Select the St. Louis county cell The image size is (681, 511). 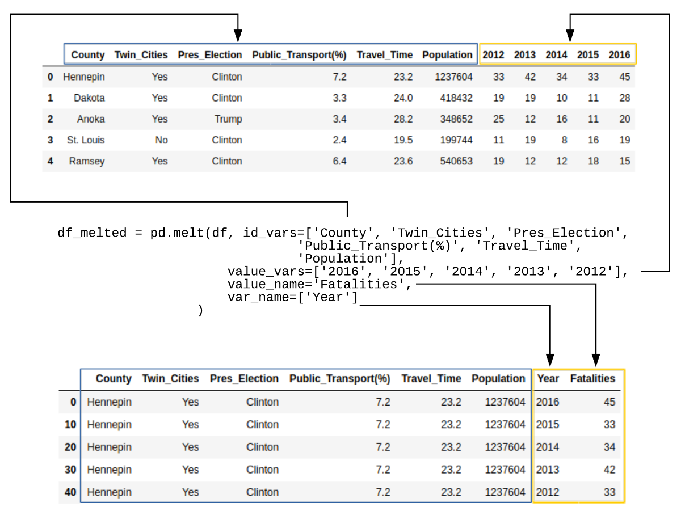[86, 140]
